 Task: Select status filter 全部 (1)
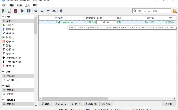click(18, 21)
